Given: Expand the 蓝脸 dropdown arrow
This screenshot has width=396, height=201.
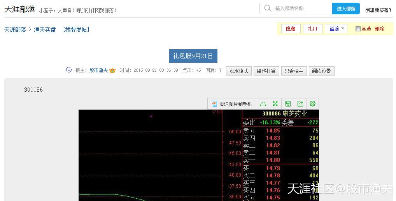Looking at the screenshot, I should (343, 29).
